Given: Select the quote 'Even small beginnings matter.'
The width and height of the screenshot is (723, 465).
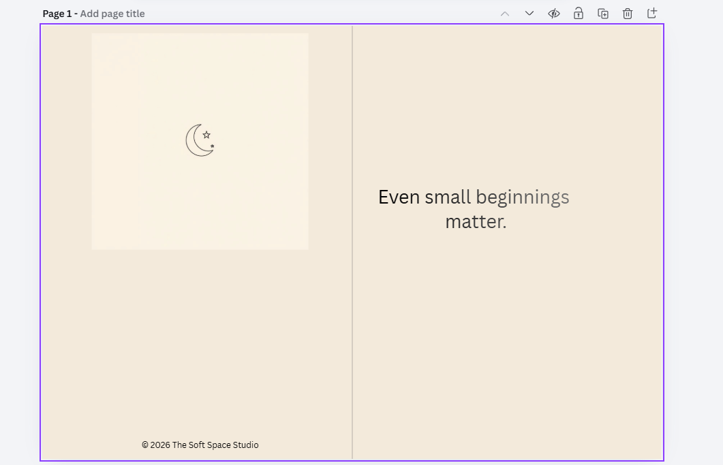Looking at the screenshot, I should coord(474,208).
